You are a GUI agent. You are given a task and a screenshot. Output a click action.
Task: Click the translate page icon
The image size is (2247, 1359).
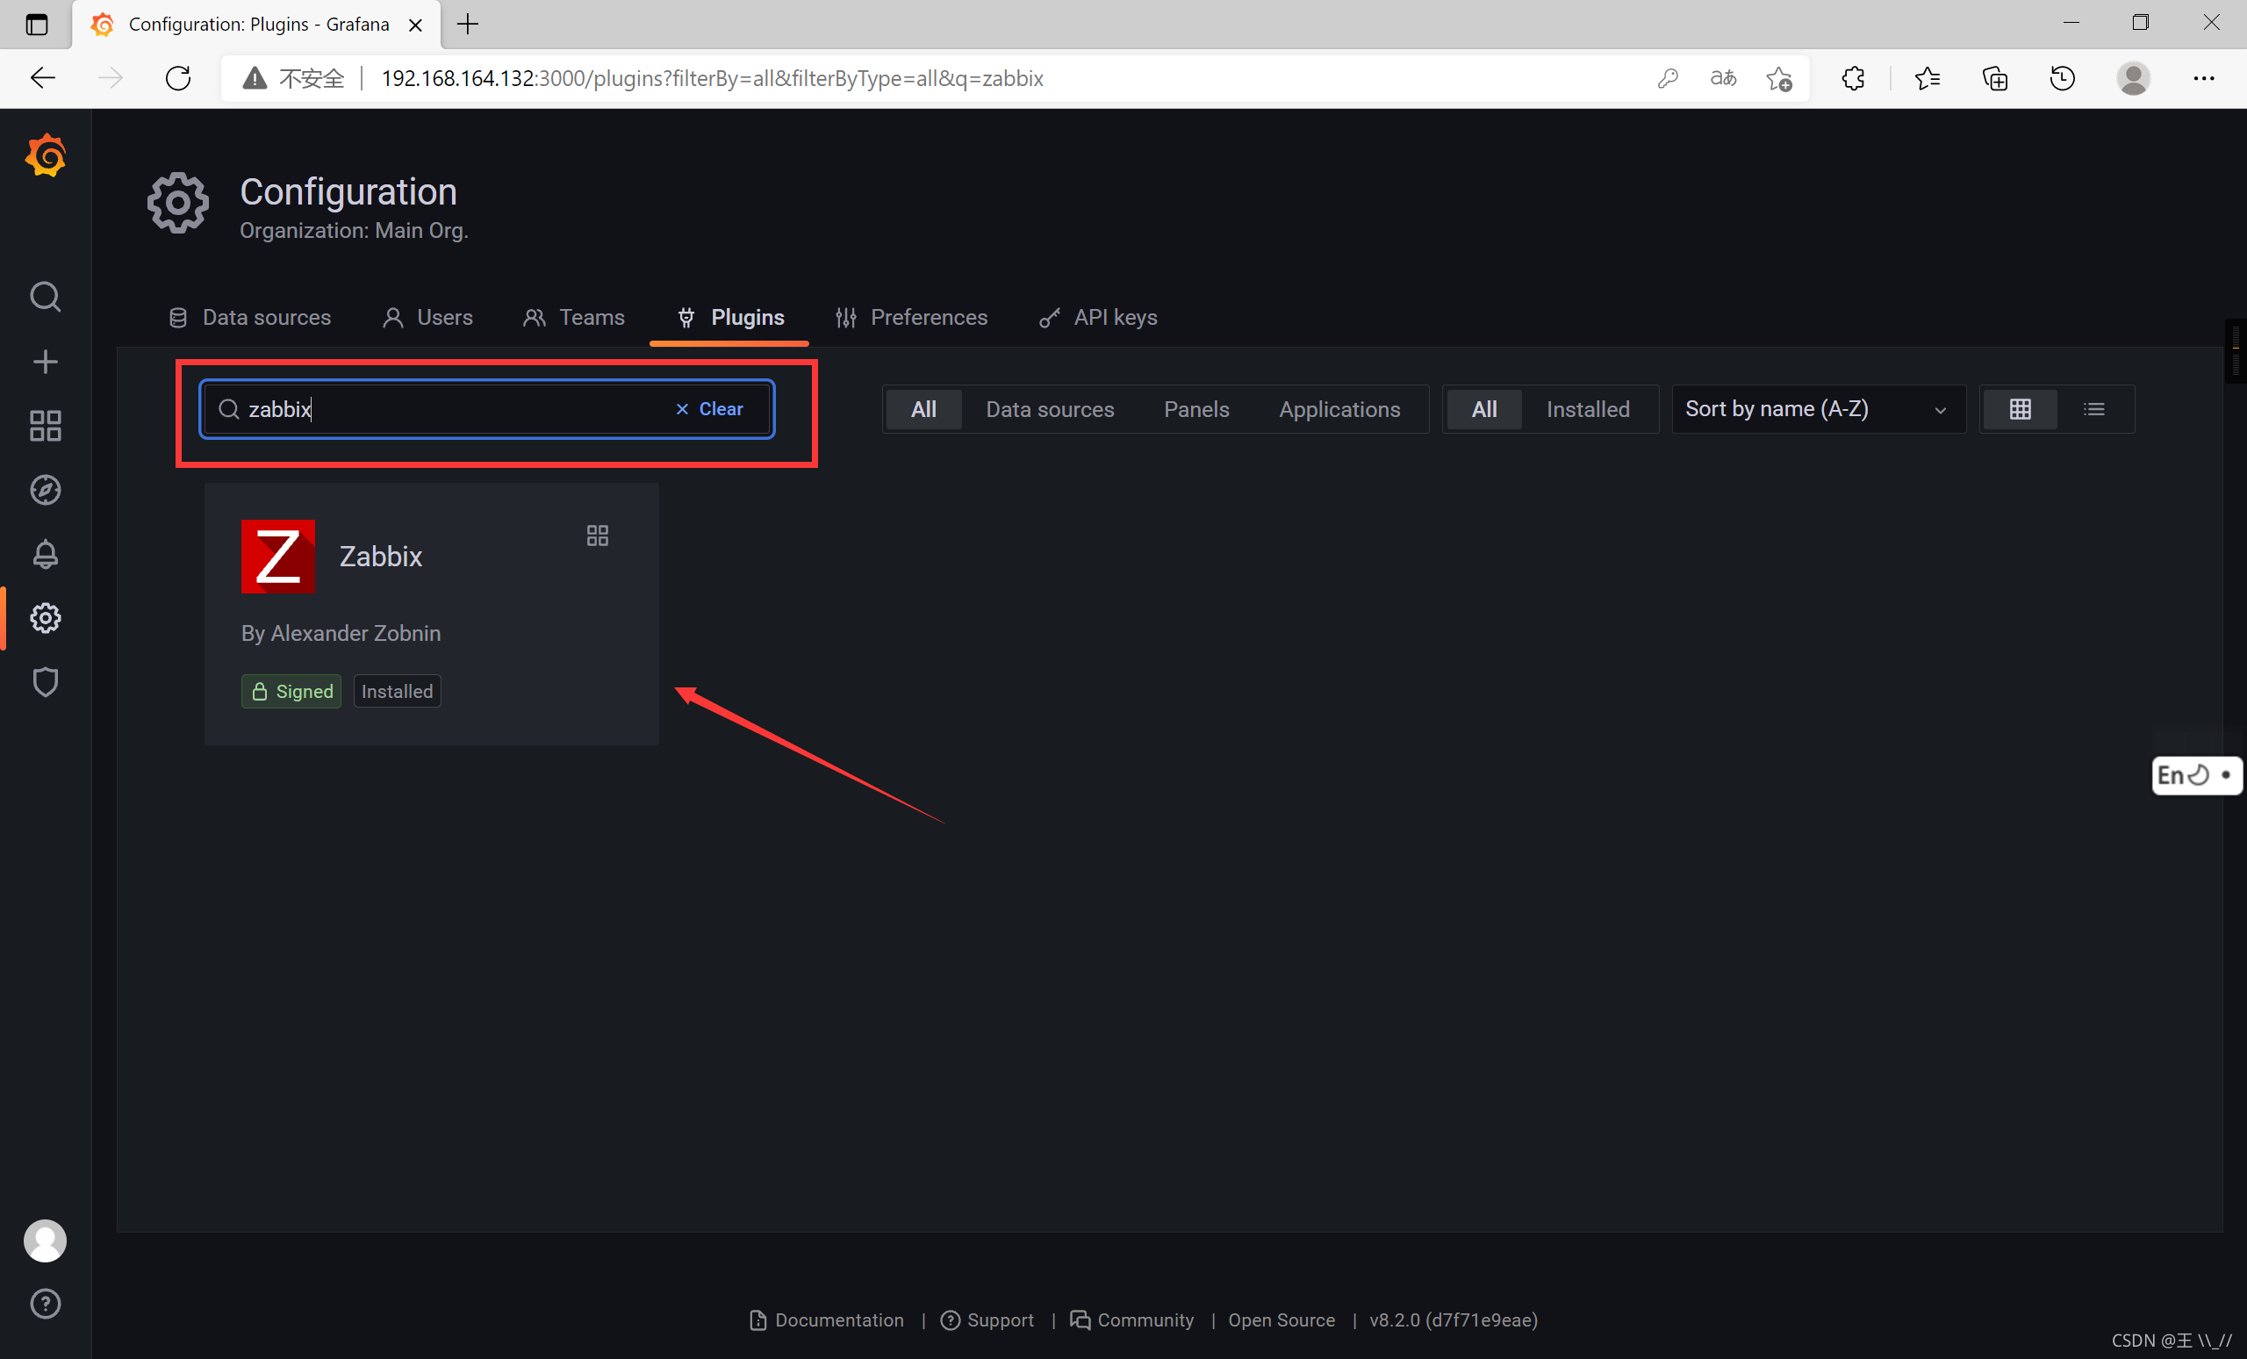pos(1723,78)
